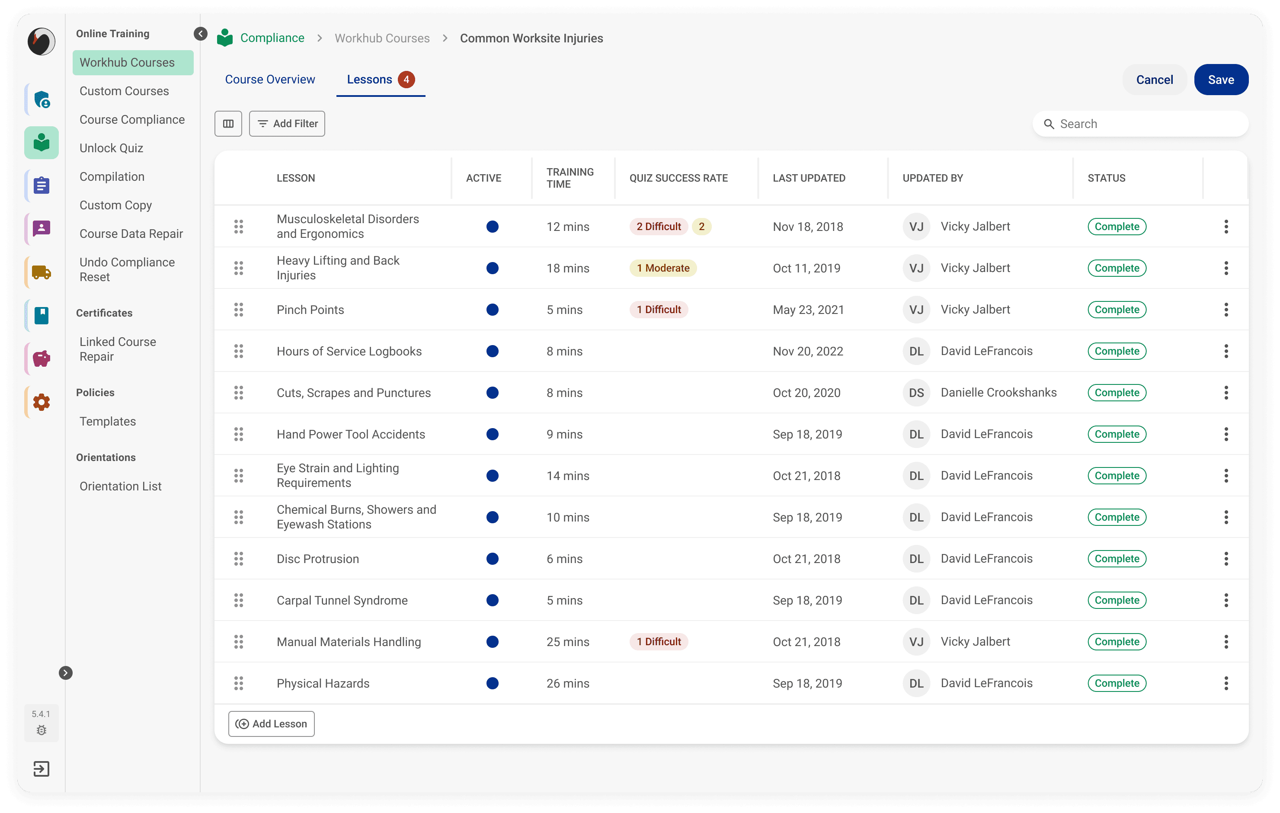Click the orange gear settings sidebar icon
The height and width of the screenshot is (813, 1280).
pos(42,402)
